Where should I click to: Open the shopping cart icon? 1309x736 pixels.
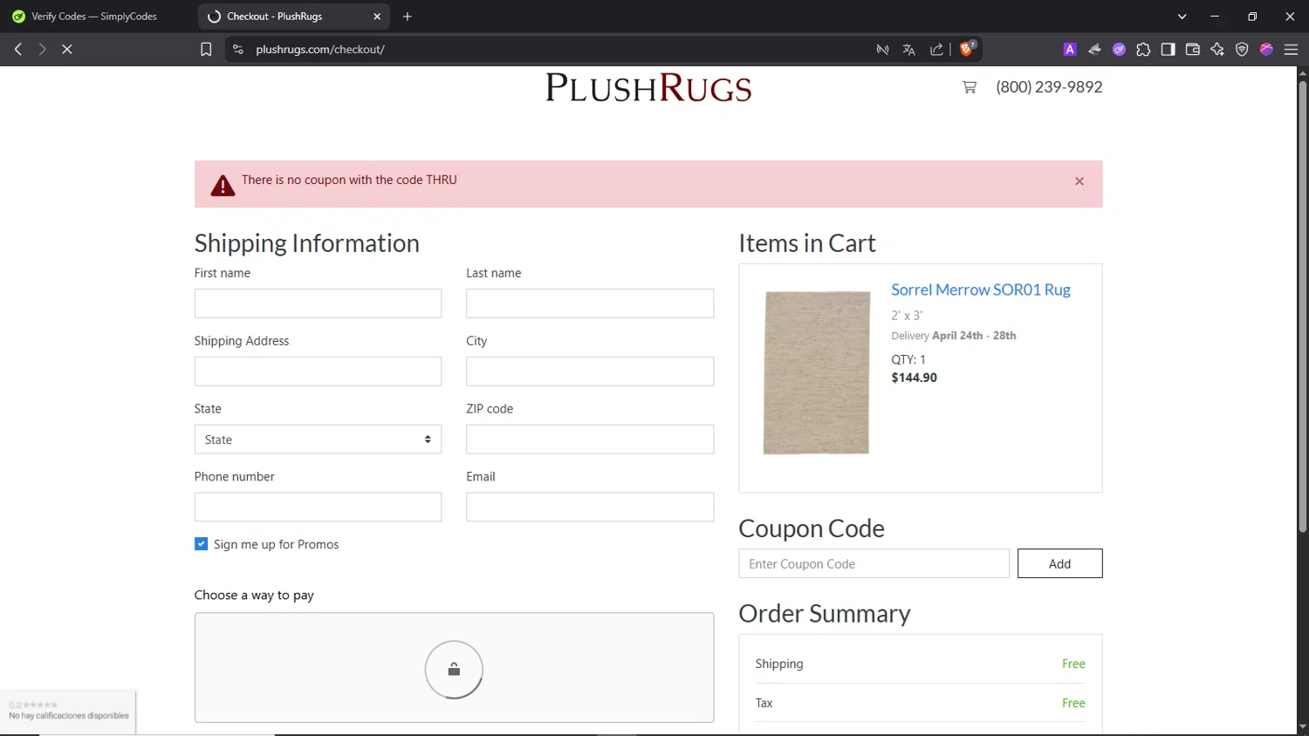tap(970, 87)
